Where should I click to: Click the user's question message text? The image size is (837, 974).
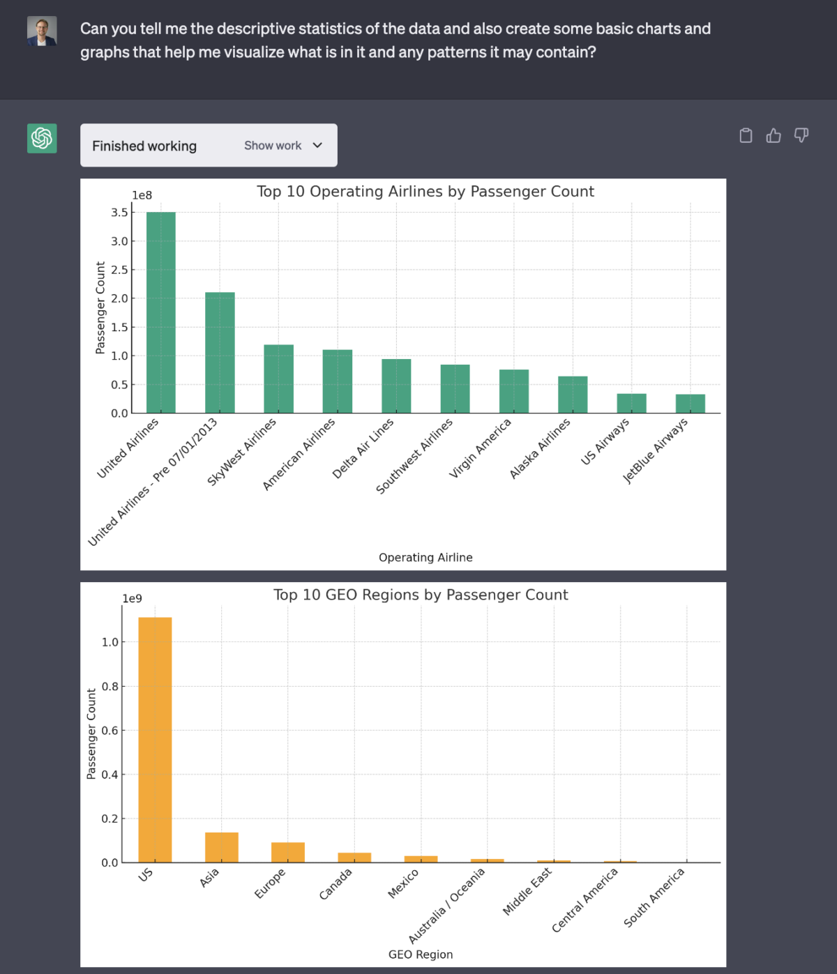click(x=395, y=40)
